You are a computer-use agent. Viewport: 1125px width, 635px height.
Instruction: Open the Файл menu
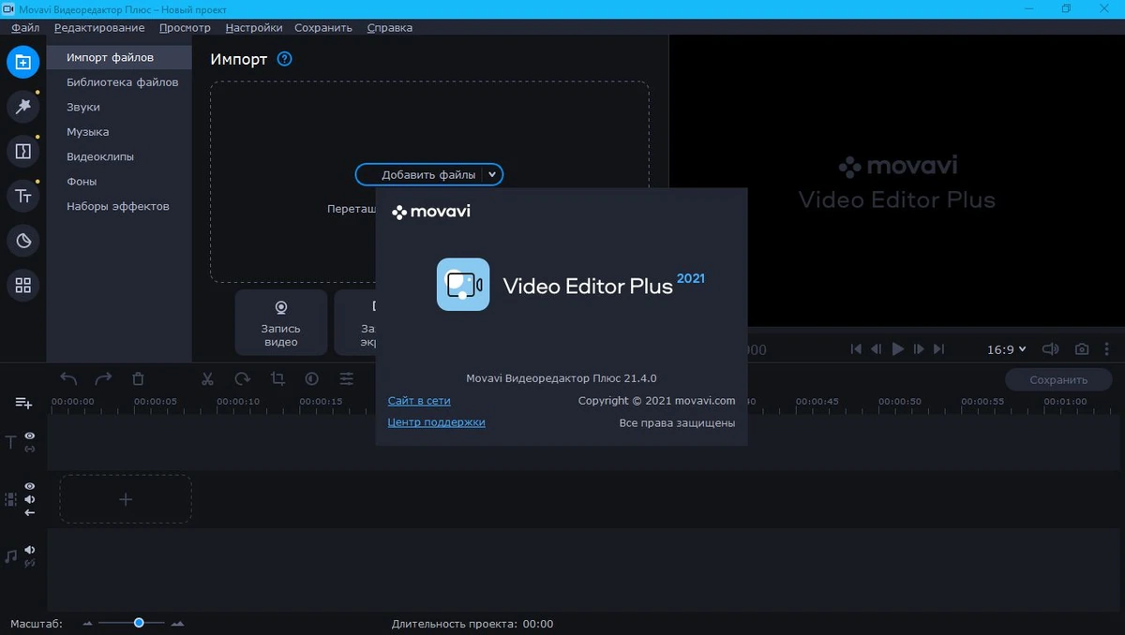tap(25, 27)
